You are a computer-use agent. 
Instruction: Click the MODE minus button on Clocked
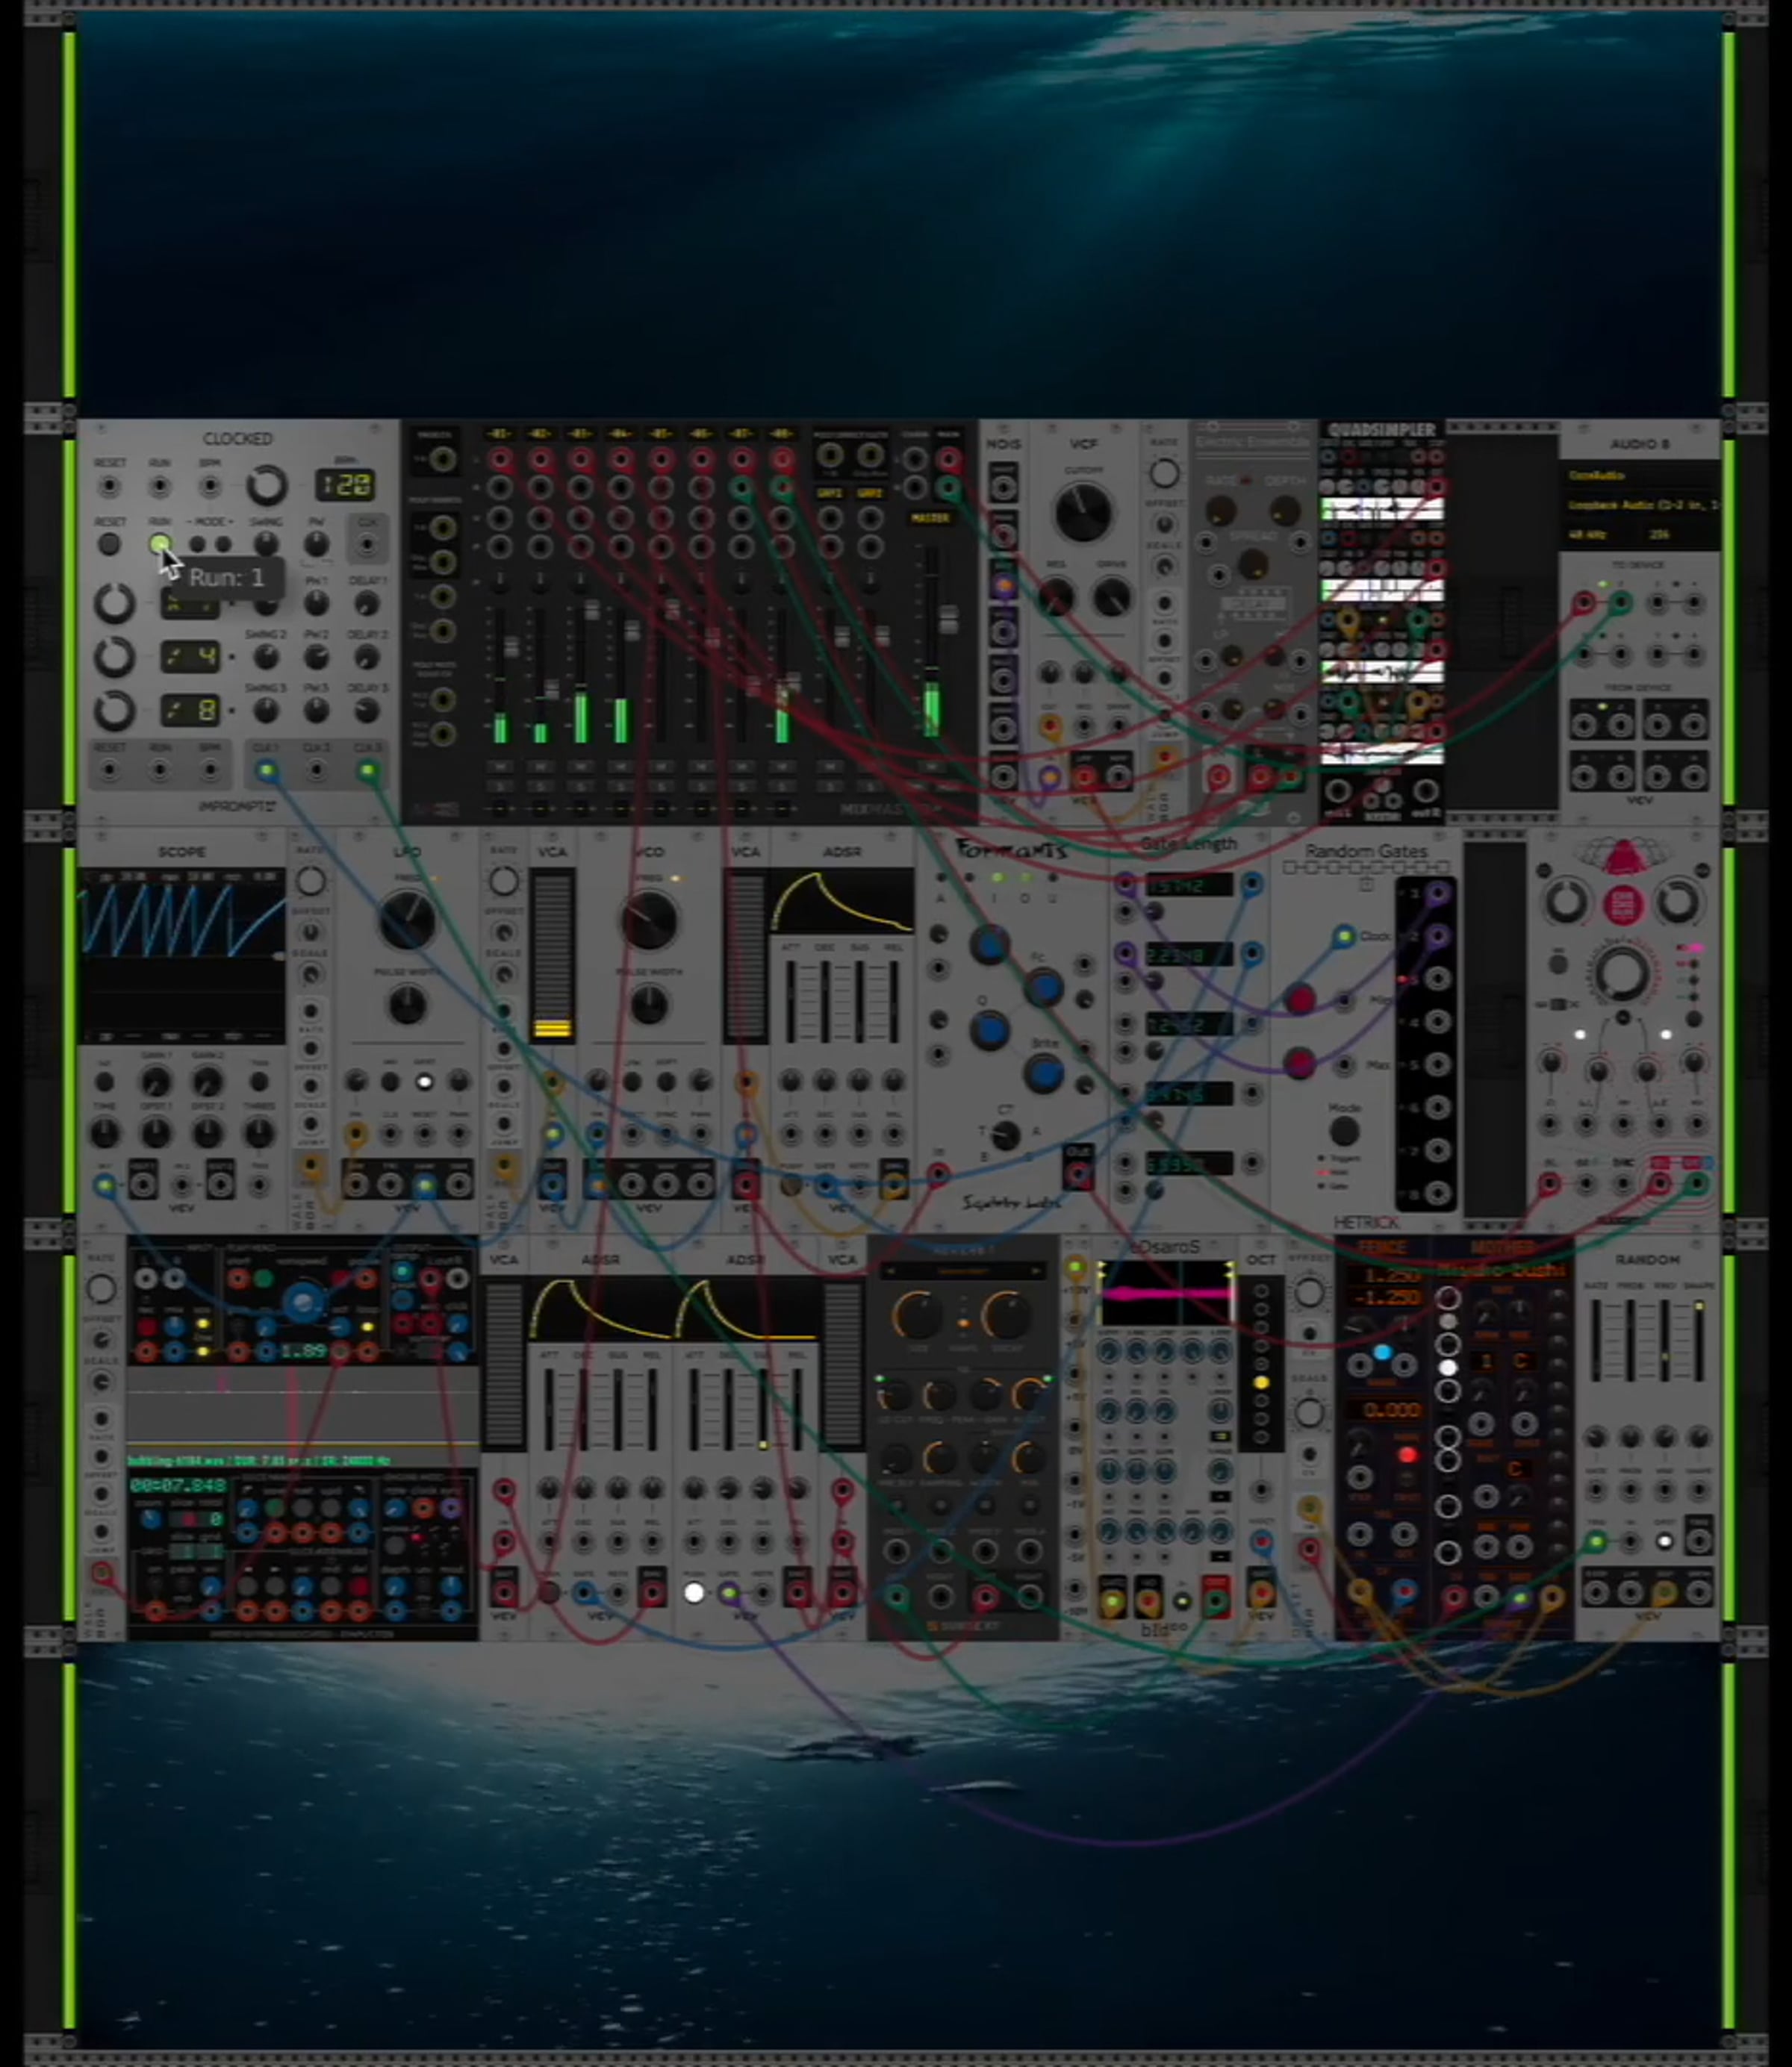pos(198,545)
